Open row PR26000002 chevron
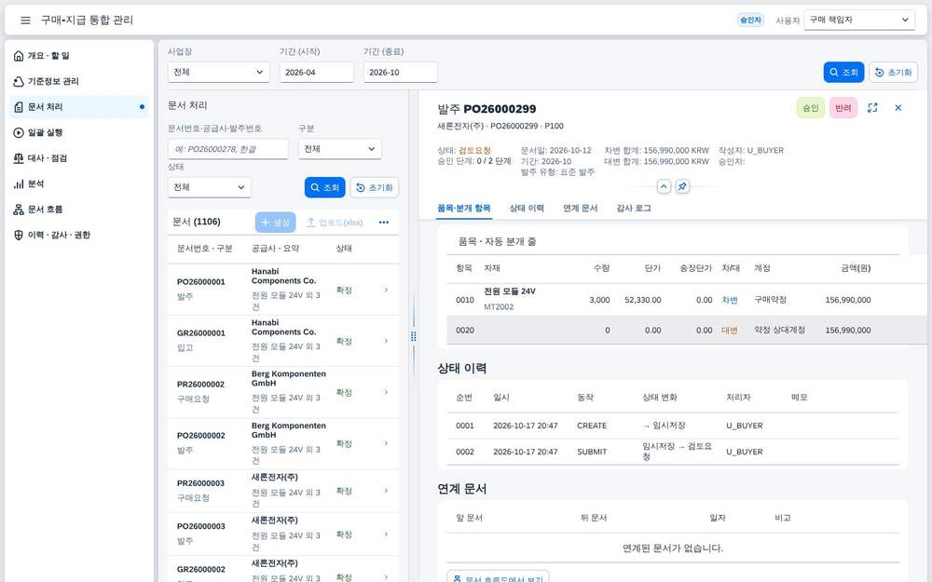 click(x=387, y=392)
